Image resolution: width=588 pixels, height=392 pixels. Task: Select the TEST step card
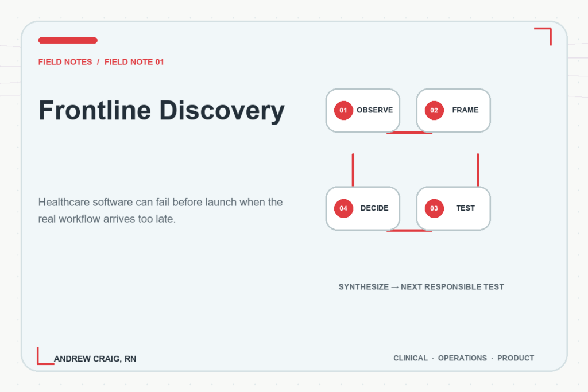click(454, 208)
